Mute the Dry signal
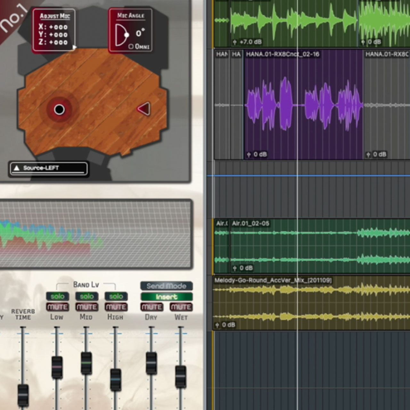Image resolution: width=410 pixels, height=410 pixels. 152,307
